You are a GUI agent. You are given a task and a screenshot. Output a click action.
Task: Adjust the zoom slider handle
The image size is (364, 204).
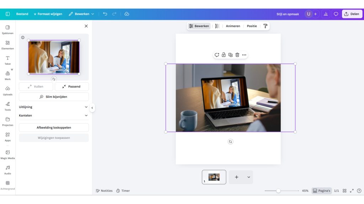pos(278,191)
